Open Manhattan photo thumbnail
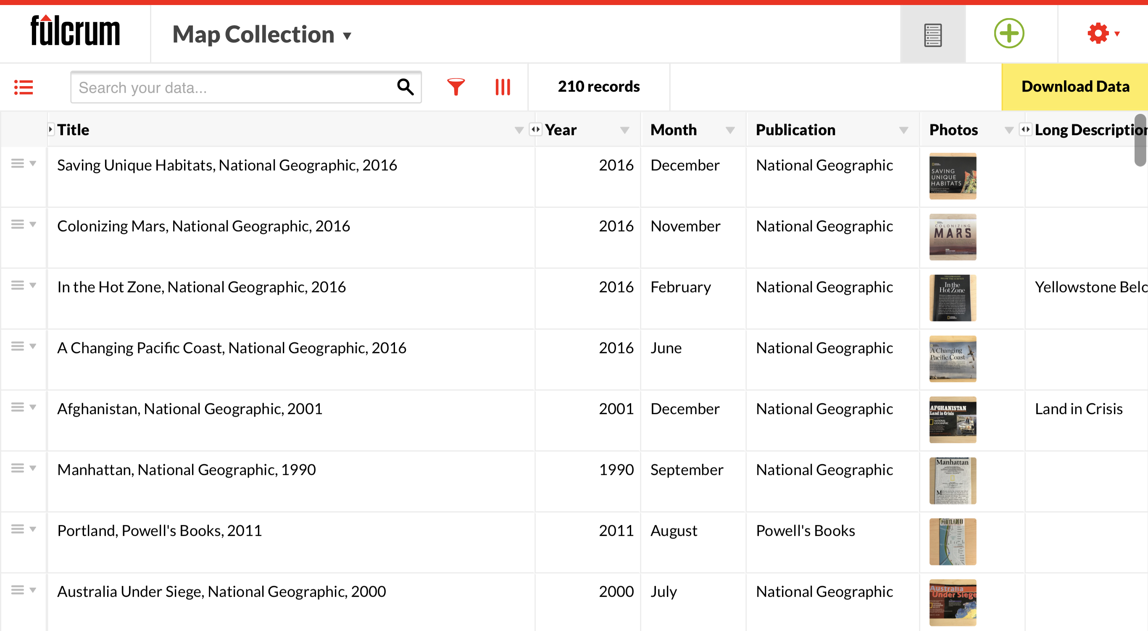The image size is (1148, 631). (953, 481)
